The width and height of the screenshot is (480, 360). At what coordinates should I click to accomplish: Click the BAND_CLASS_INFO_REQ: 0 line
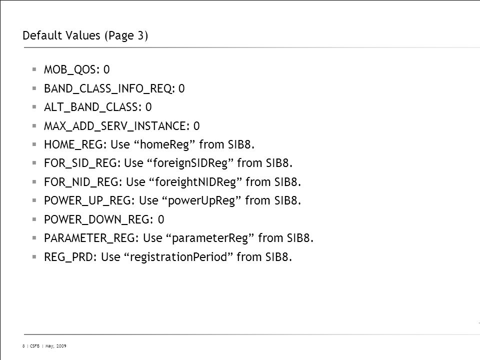[114, 89]
